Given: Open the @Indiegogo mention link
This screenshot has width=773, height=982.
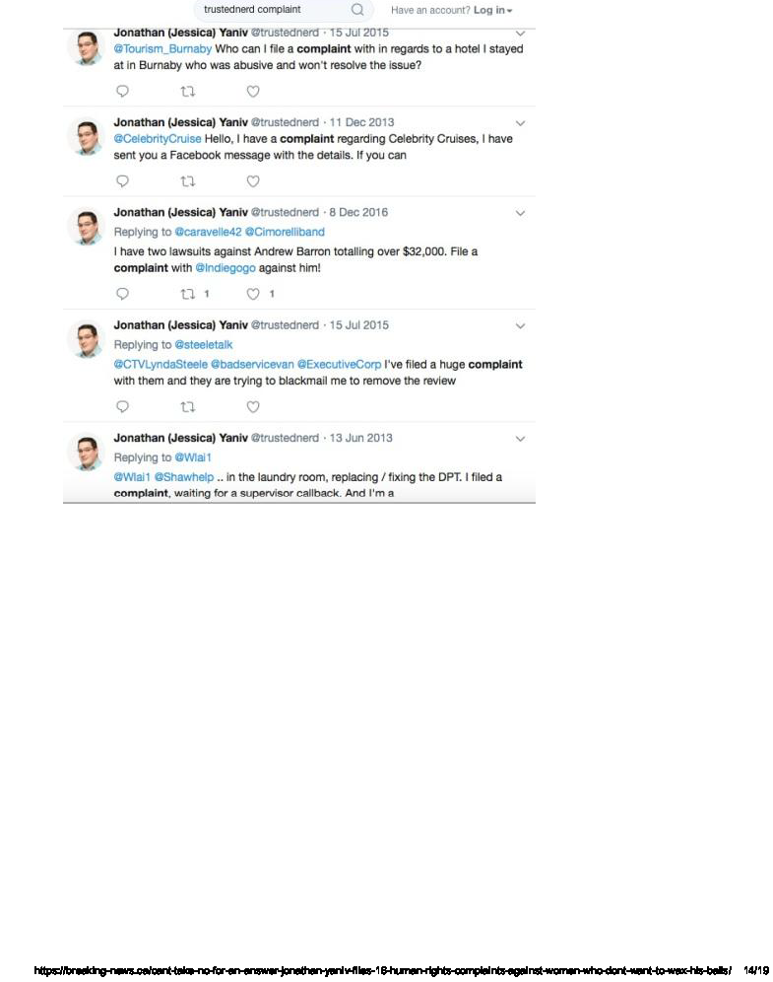Looking at the screenshot, I should point(225,268).
